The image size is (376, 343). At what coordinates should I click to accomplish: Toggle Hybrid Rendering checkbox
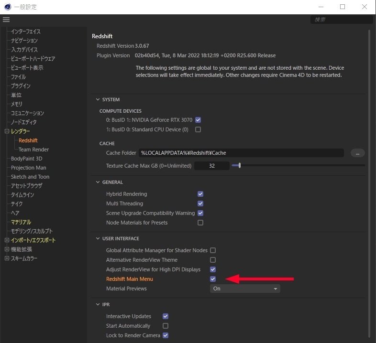(x=200, y=194)
